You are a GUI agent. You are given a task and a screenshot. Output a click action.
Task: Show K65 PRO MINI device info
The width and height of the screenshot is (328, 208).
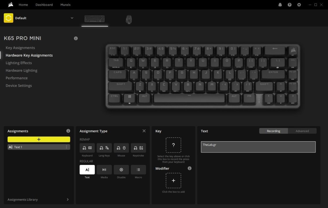pos(76,38)
